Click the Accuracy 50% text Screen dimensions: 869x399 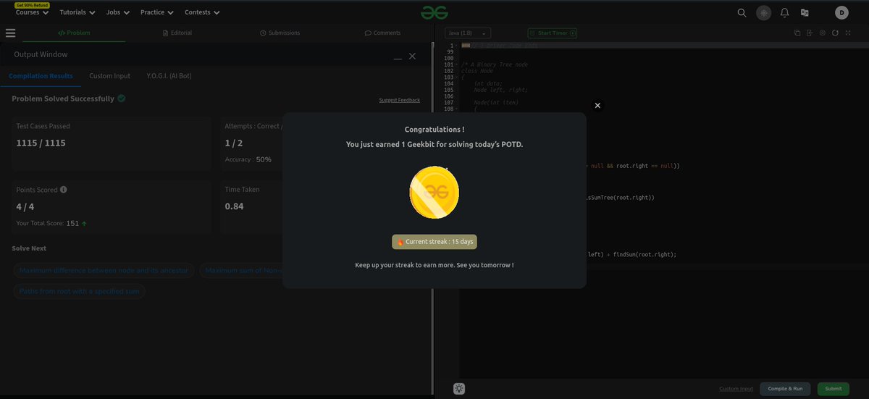tap(248, 159)
